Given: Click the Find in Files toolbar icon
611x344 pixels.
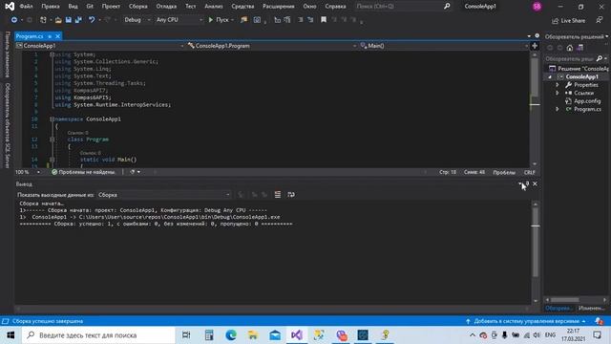Looking at the screenshot, I should (x=244, y=20).
